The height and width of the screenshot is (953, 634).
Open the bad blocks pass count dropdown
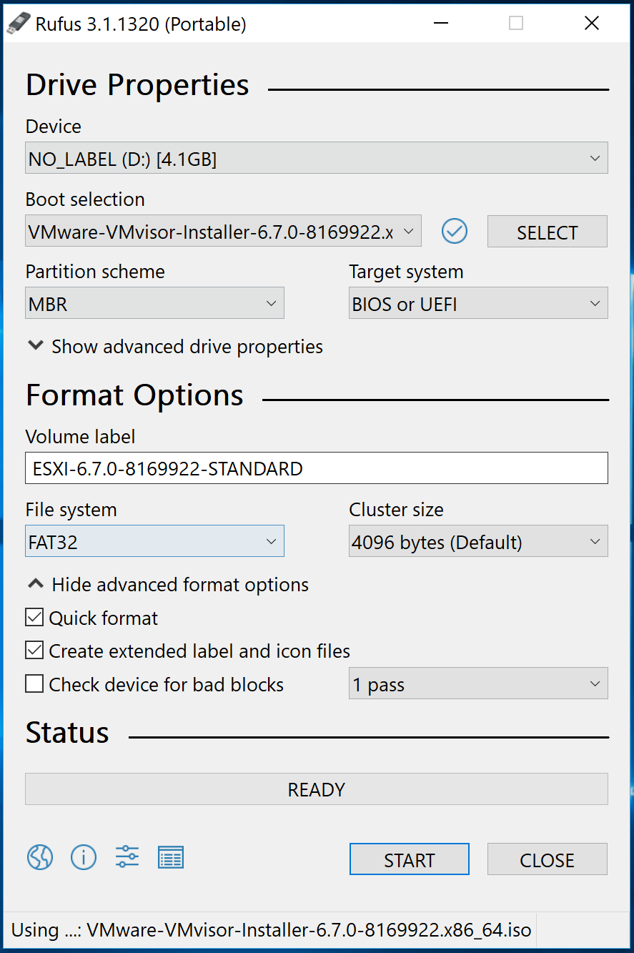tap(478, 684)
